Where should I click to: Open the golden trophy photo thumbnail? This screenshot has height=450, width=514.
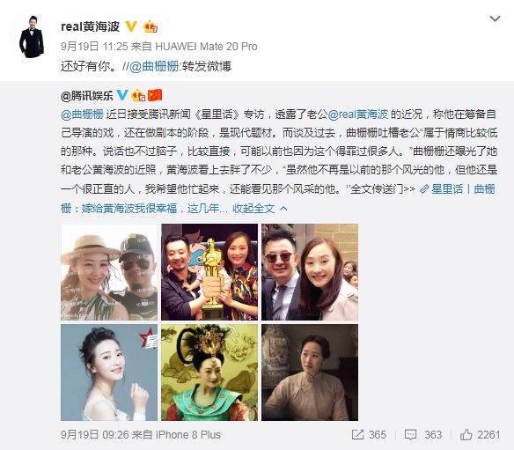tap(209, 272)
